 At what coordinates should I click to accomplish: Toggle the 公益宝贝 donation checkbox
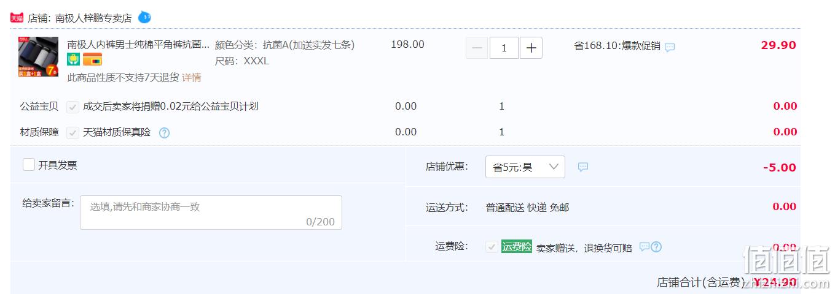point(73,107)
